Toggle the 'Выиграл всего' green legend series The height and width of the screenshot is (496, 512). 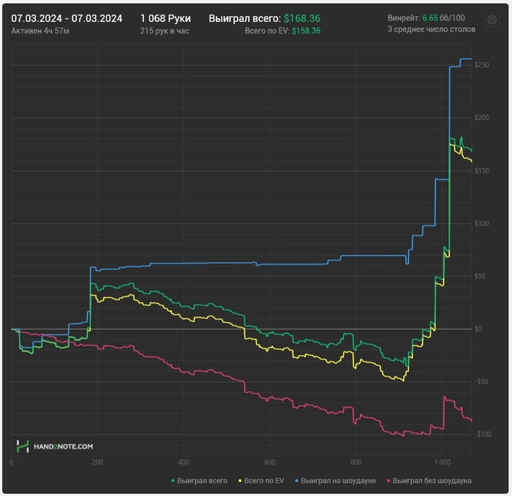(199, 481)
